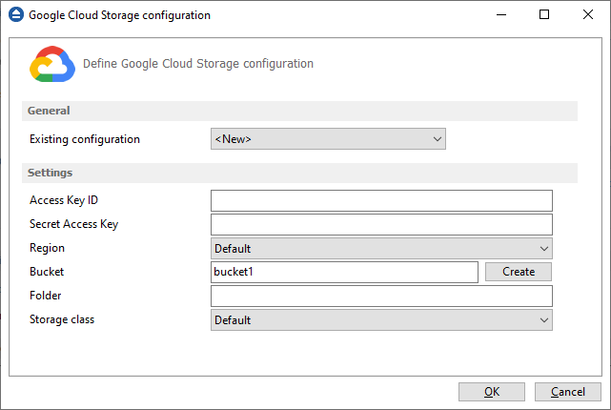Screen dimensions: 611x410
Task: Click the Create bucket button
Action: [519, 272]
